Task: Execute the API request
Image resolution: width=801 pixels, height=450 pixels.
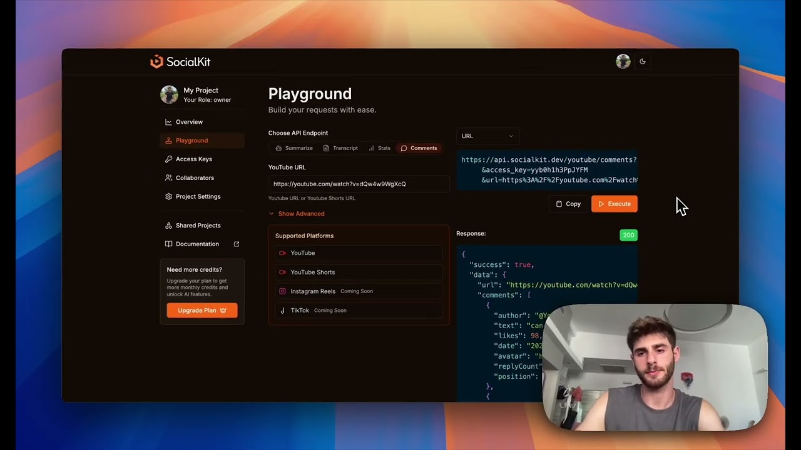Action: coord(615,204)
